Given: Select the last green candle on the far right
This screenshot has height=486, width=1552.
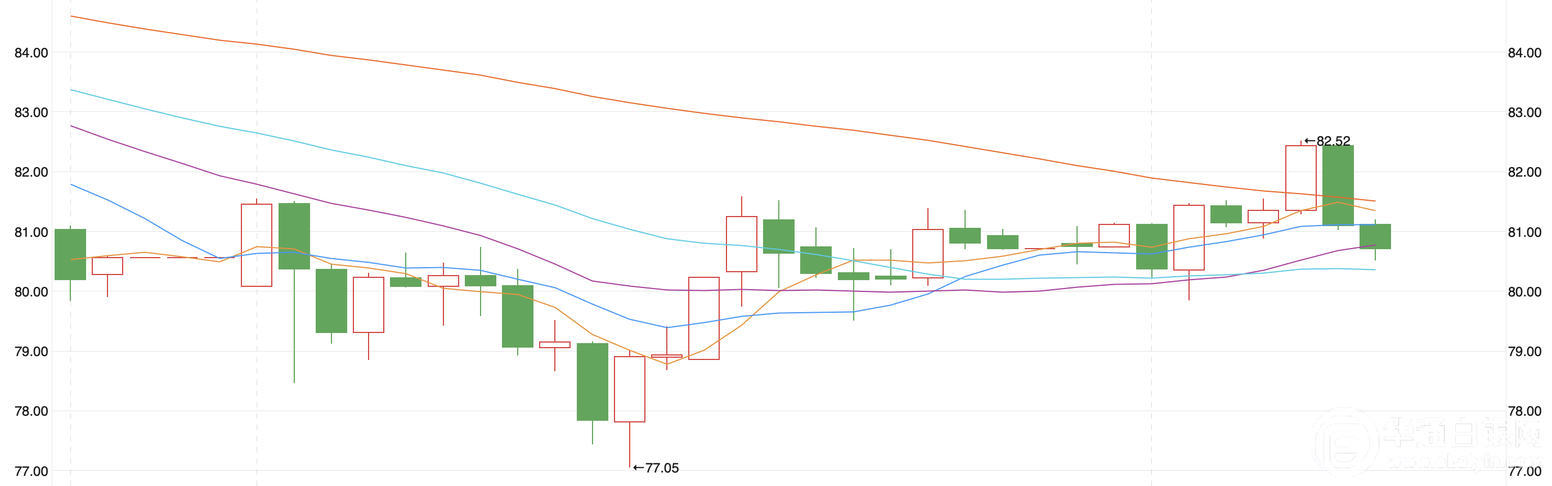Looking at the screenshot, I should [1375, 236].
